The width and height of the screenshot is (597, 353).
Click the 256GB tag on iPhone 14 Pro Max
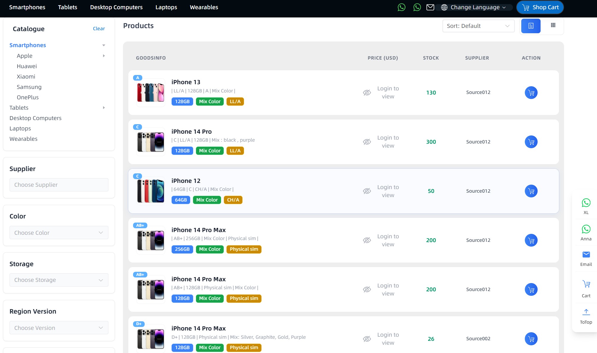coord(182,249)
